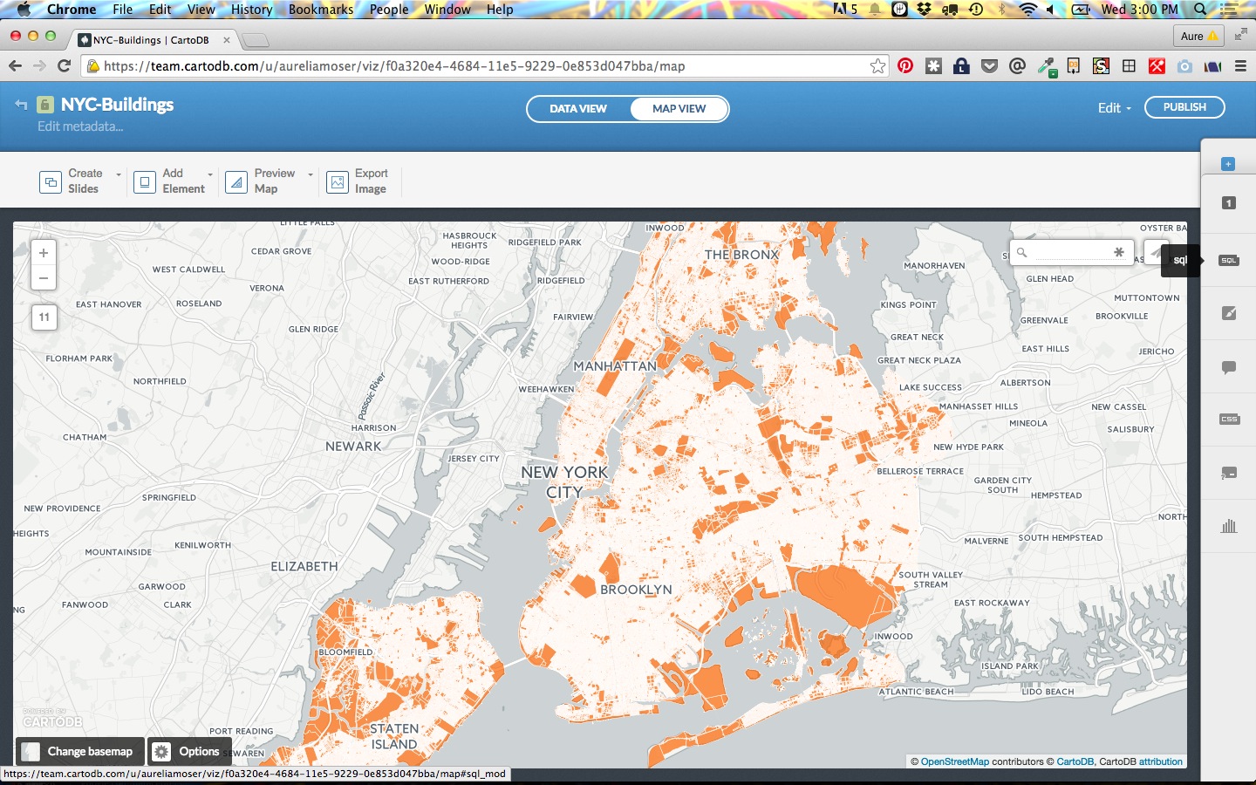Open the map wizards brush icon
1256x785 pixels.
(x=1228, y=313)
